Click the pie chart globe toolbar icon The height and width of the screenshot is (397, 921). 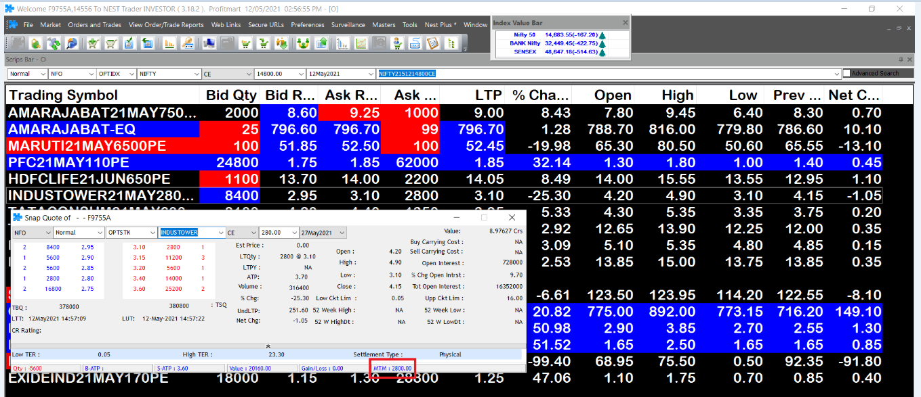coord(71,43)
